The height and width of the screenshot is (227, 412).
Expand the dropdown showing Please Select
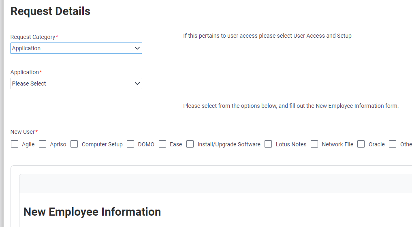click(76, 84)
